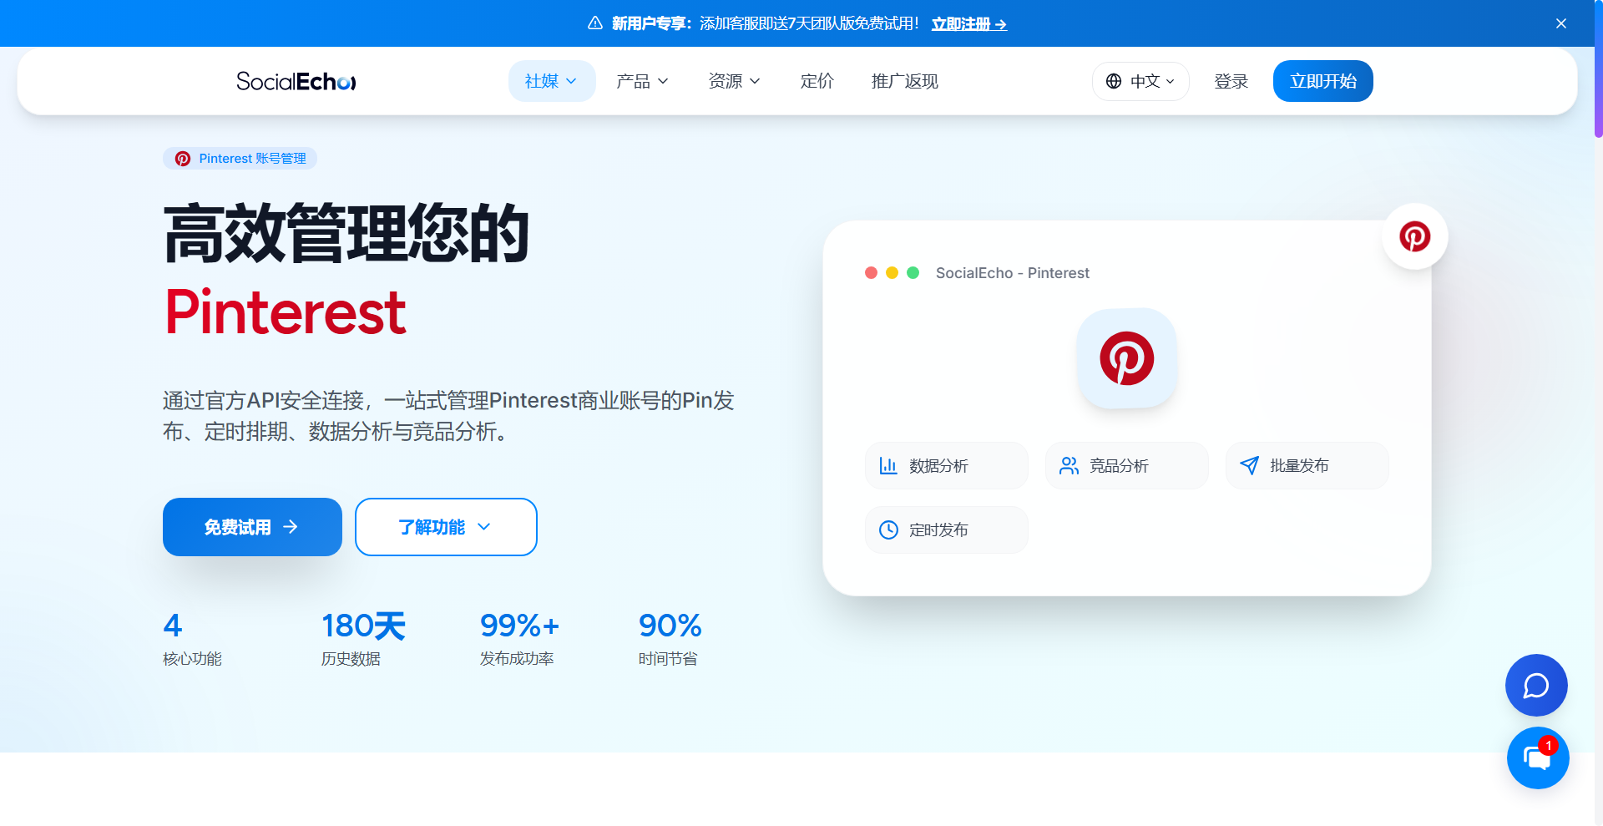The height and width of the screenshot is (826, 1603).
Task: Click the Pinterest icon in the account management badge
Action: point(183,159)
